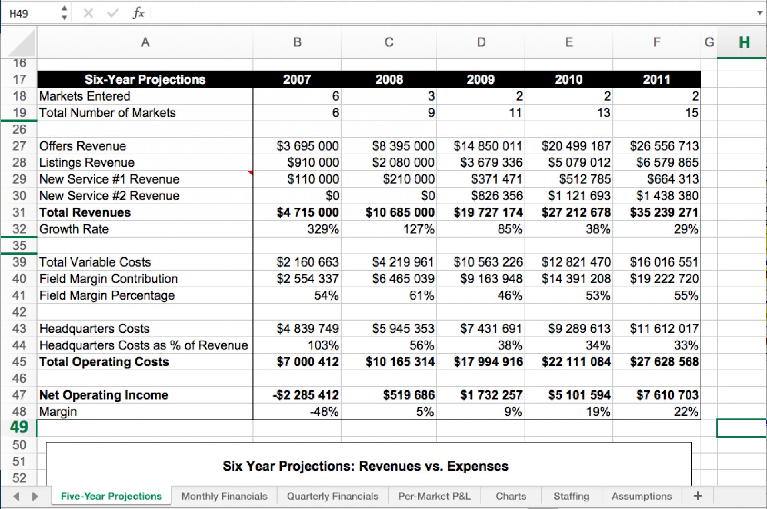Click Total Revenues value $35 239 271
The width and height of the screenshot is (767, 509).
pyautogui.click(x=657, y=212)
